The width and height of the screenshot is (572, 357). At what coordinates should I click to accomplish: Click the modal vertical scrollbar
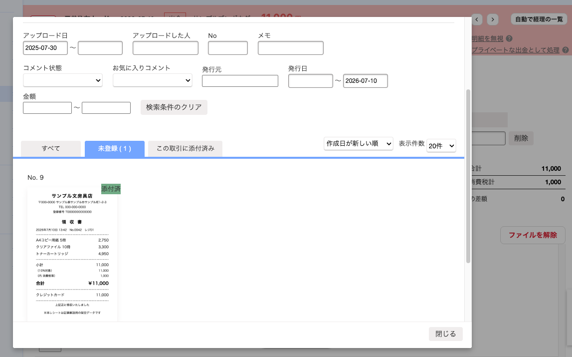[x=468, y=176]
